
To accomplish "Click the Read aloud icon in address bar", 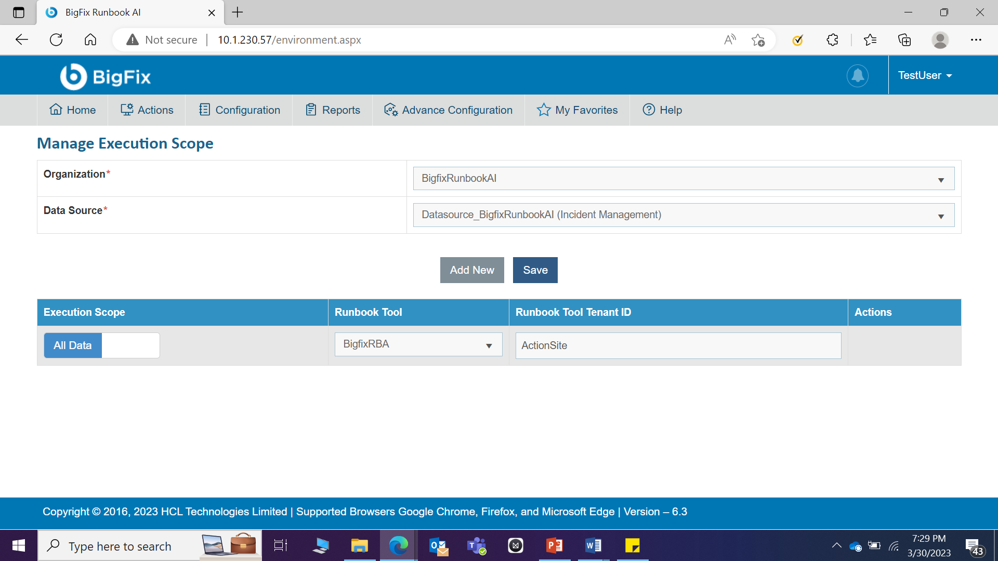I will pyautogui.click(x=730, y=40).
